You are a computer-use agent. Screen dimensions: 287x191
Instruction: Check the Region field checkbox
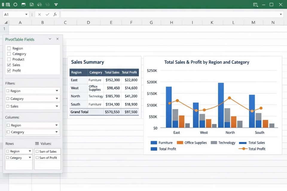click(x=10, y=48)
